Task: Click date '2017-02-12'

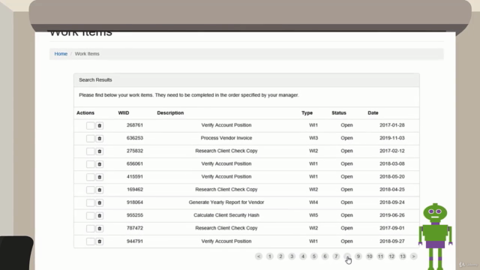Action: (391, 151)
